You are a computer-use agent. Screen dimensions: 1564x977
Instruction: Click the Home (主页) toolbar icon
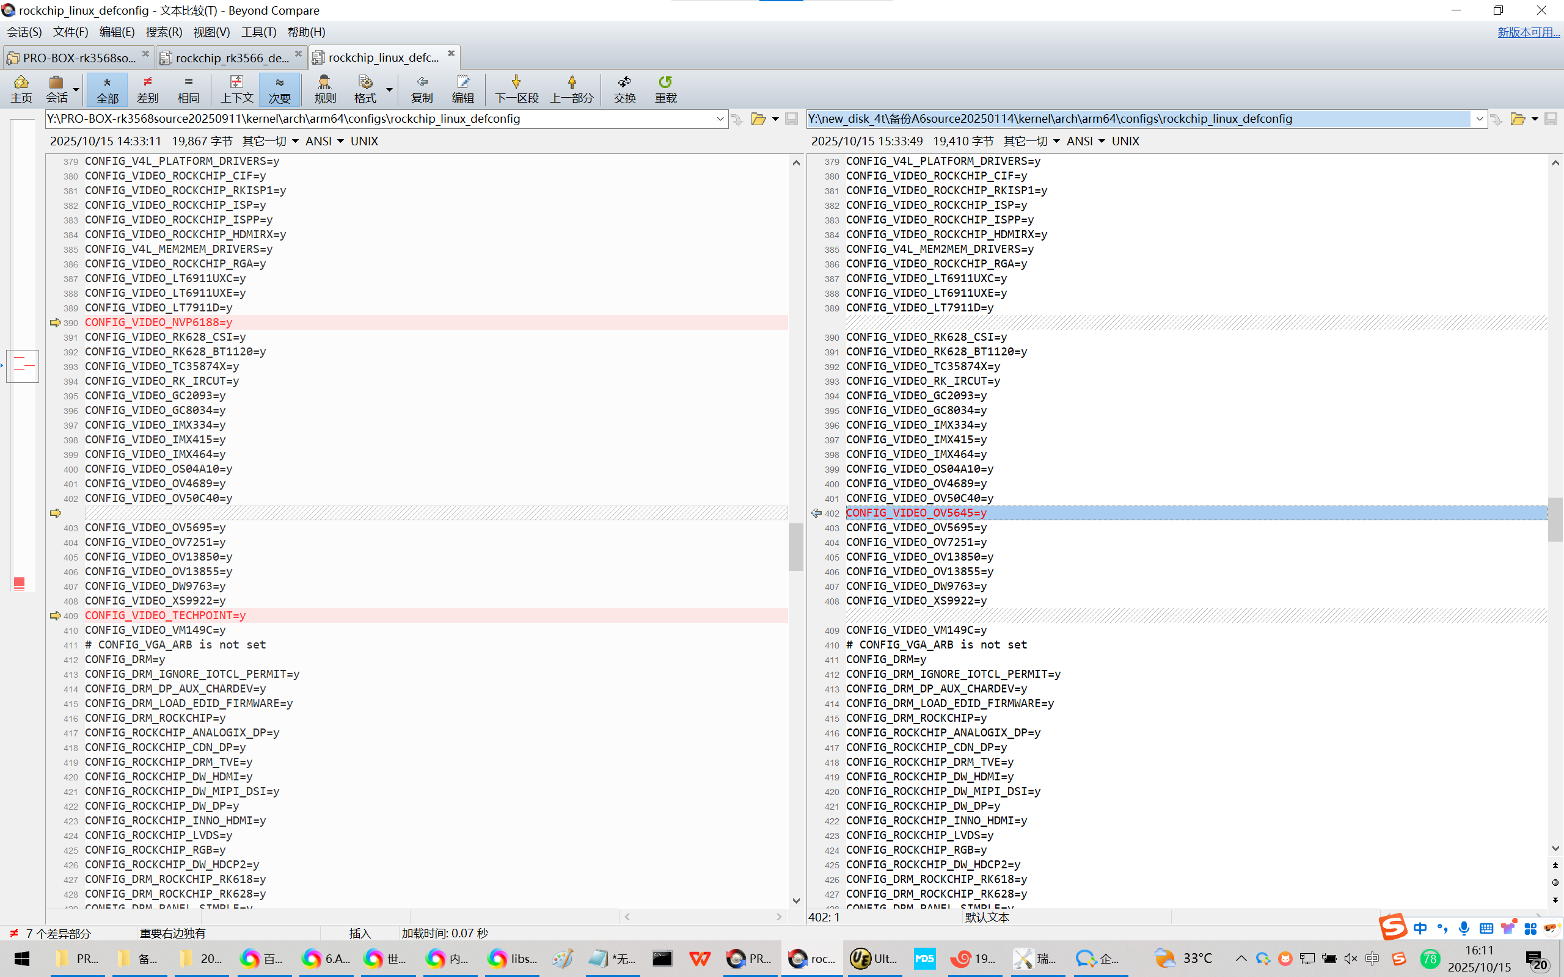(21, 89)
